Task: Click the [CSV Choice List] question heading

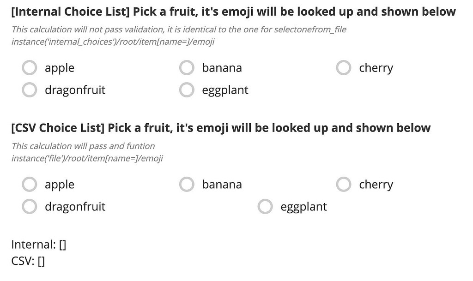Action: point(220,128)
